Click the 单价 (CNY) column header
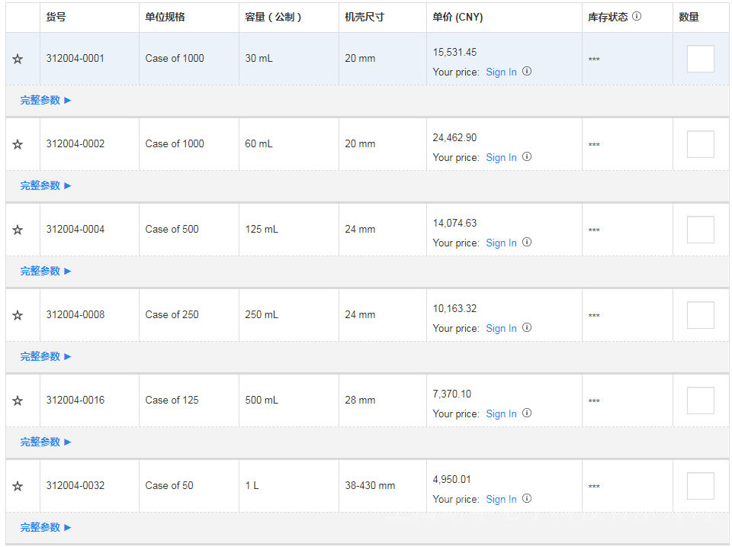This screenshot has height=547, width=732. (x=457, y=17)
